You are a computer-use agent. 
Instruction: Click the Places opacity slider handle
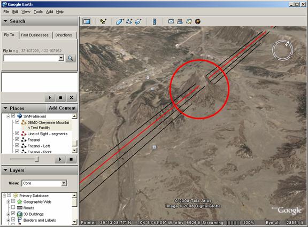[36, 159]
